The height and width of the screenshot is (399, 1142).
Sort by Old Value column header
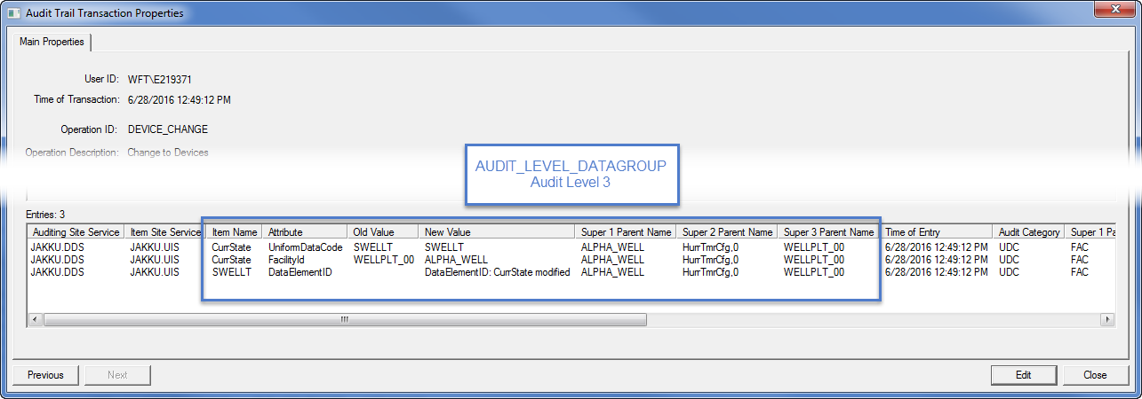pos(383,232)
